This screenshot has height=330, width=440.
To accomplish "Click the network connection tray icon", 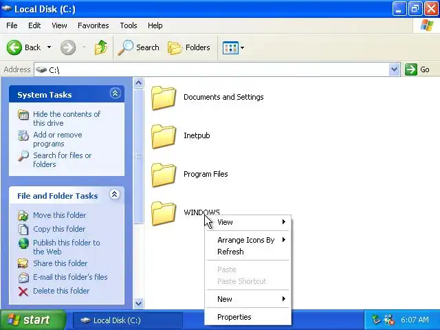I will point(376,320).
